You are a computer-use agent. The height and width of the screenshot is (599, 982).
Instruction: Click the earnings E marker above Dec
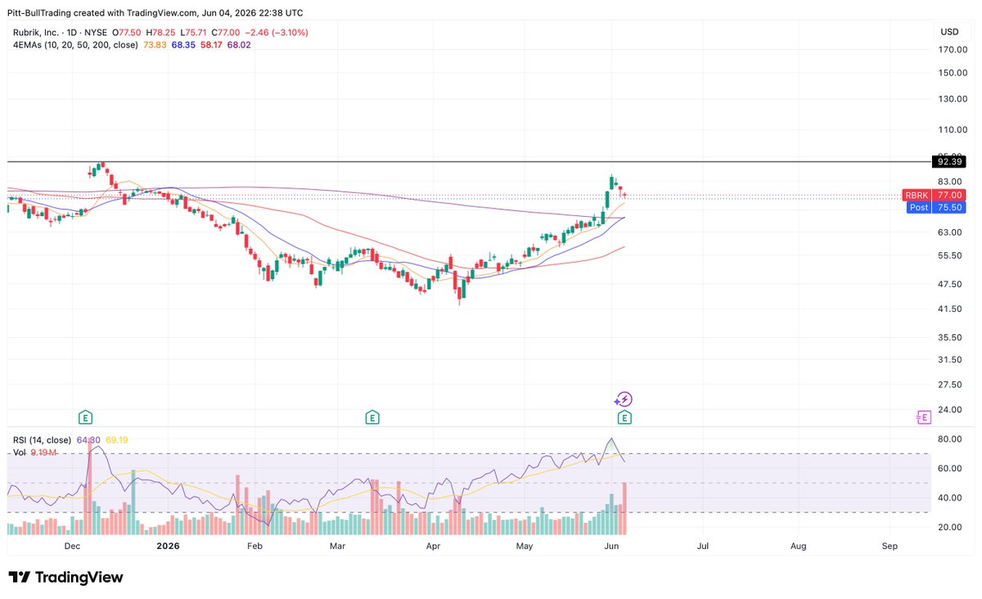click(84, 417)
